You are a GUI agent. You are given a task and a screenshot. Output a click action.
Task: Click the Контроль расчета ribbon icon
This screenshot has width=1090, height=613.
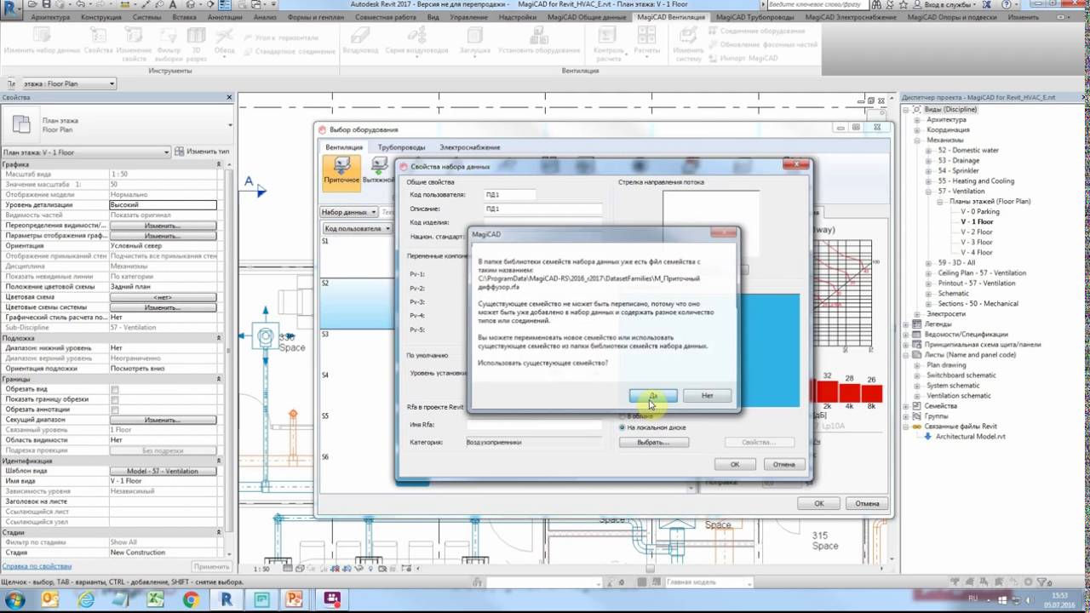click(610, 44)
